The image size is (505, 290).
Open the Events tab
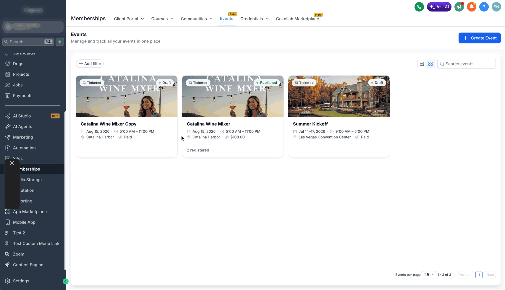pyautogui.click(x=226, y=19)
